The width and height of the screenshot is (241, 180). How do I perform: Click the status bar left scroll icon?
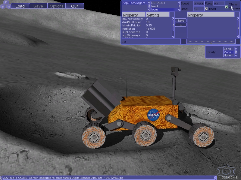click(1, 178)
